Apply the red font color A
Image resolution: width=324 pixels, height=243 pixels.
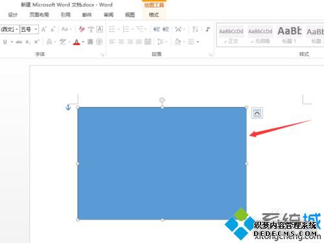[x=76, y=41]
